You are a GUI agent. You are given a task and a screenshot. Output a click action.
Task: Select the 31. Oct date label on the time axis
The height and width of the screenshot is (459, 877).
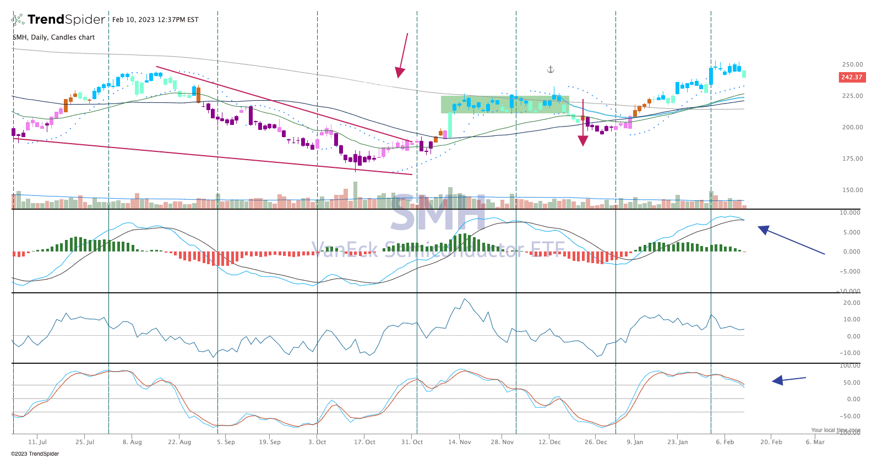(x=412, y=442)
